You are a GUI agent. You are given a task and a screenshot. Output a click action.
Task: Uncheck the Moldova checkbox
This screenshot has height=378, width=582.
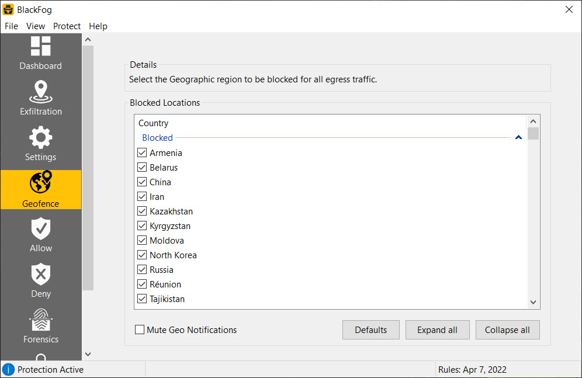142,240
